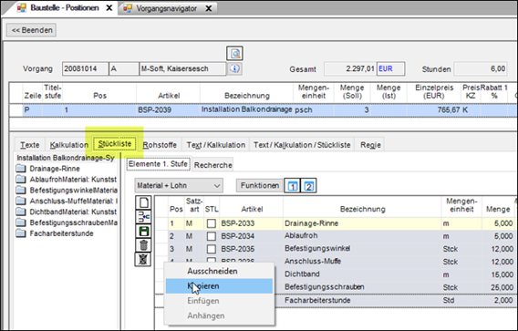Image resolution: width=518 pixels, height=331 pixels.
Task: Click the Gesamt value 2.297,01
Action: [350, 68]
